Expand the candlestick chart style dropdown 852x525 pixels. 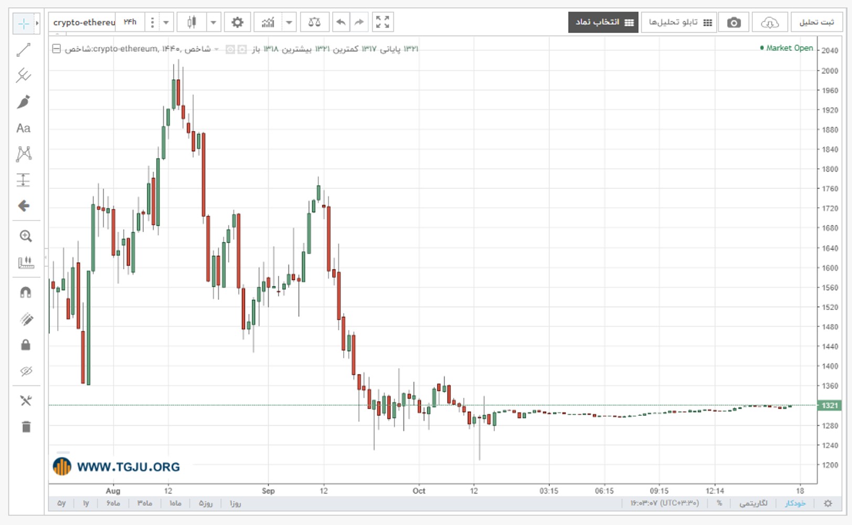pos(213,23)
